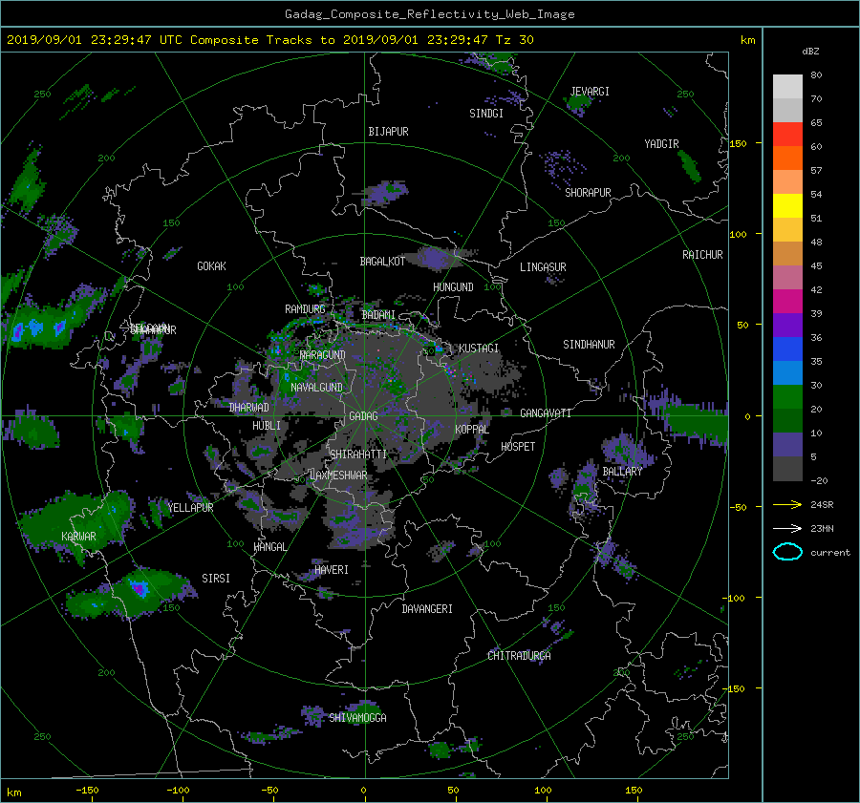Click the RAICHUR city label
Viewport: 860px width, 803px height.
coord(702,255)
